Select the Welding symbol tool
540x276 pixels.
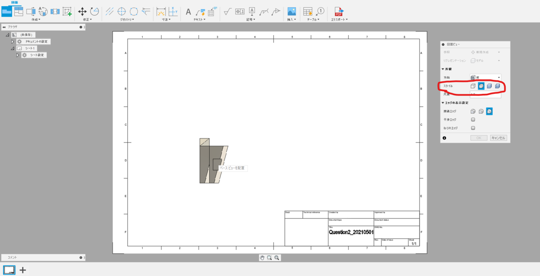click(x=264, y=12)
